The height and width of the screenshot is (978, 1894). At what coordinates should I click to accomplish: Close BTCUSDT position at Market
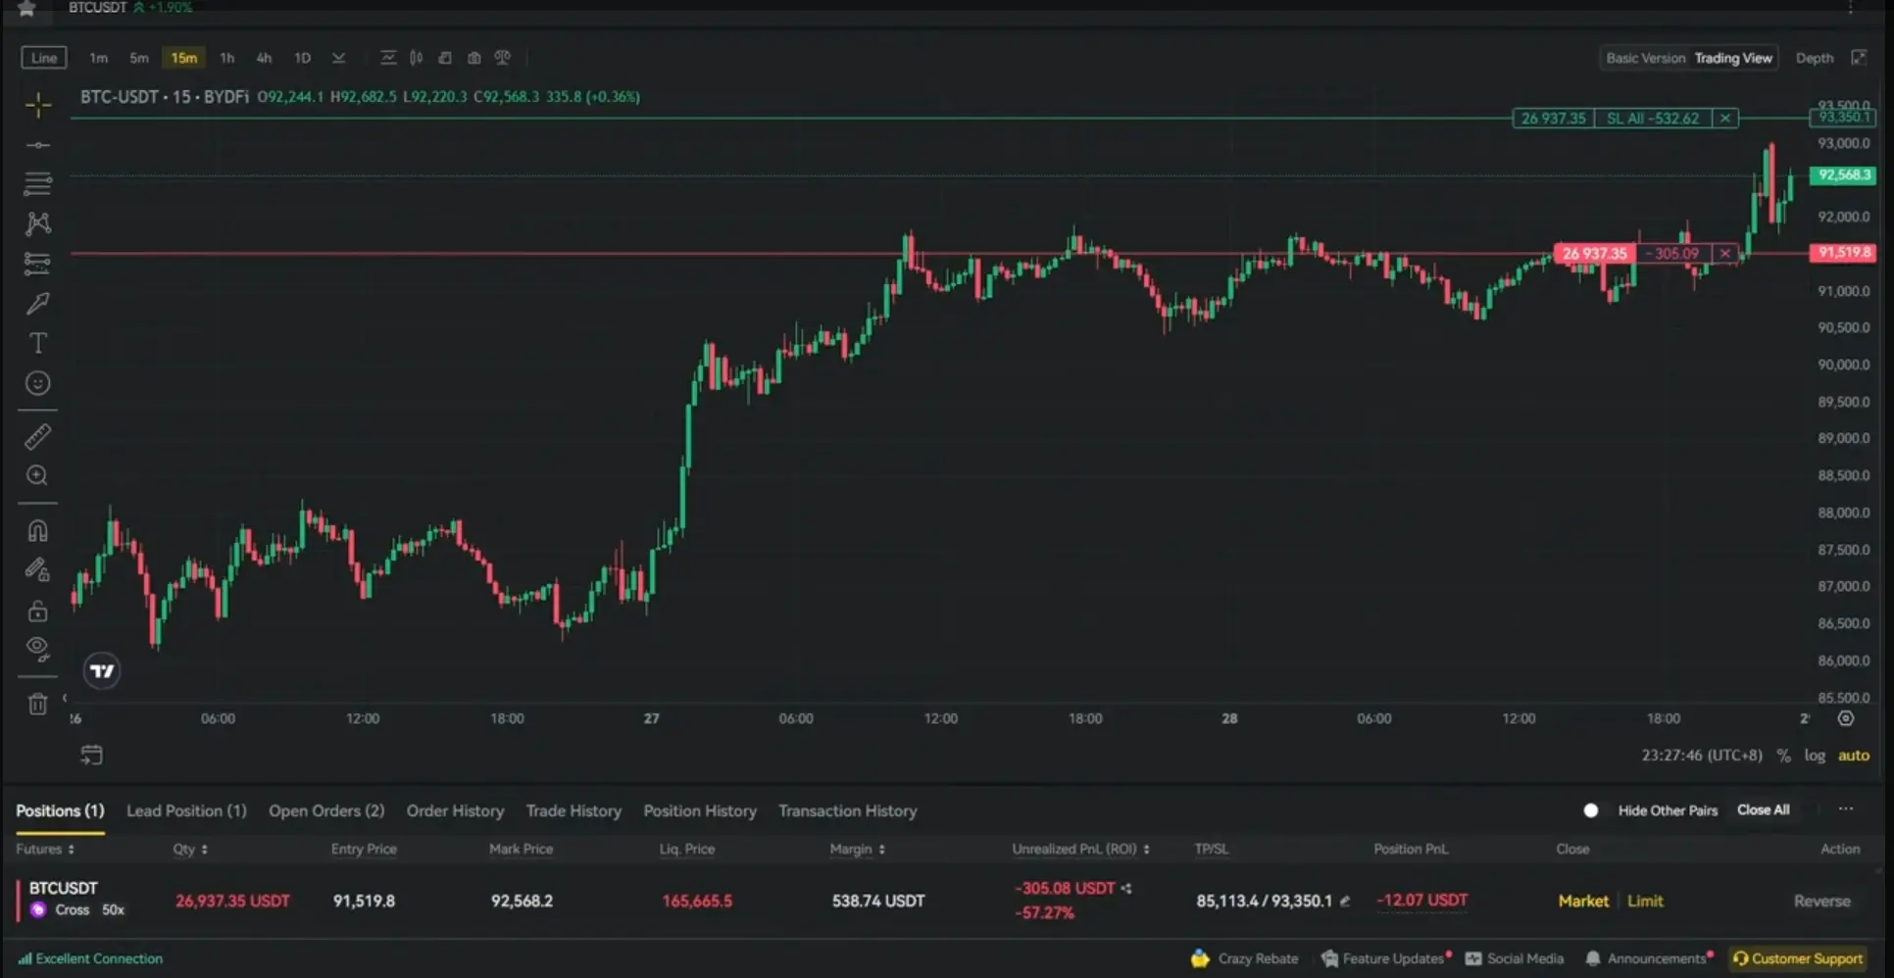pos(1583,901)
